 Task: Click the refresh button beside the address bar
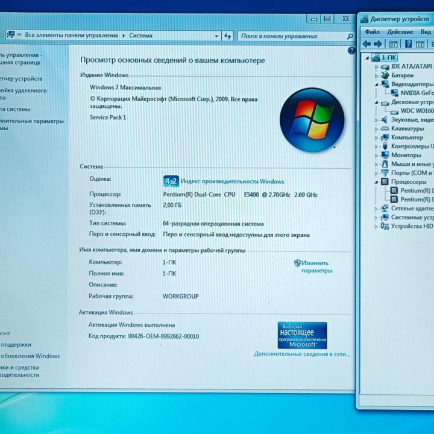click(227, 36)
